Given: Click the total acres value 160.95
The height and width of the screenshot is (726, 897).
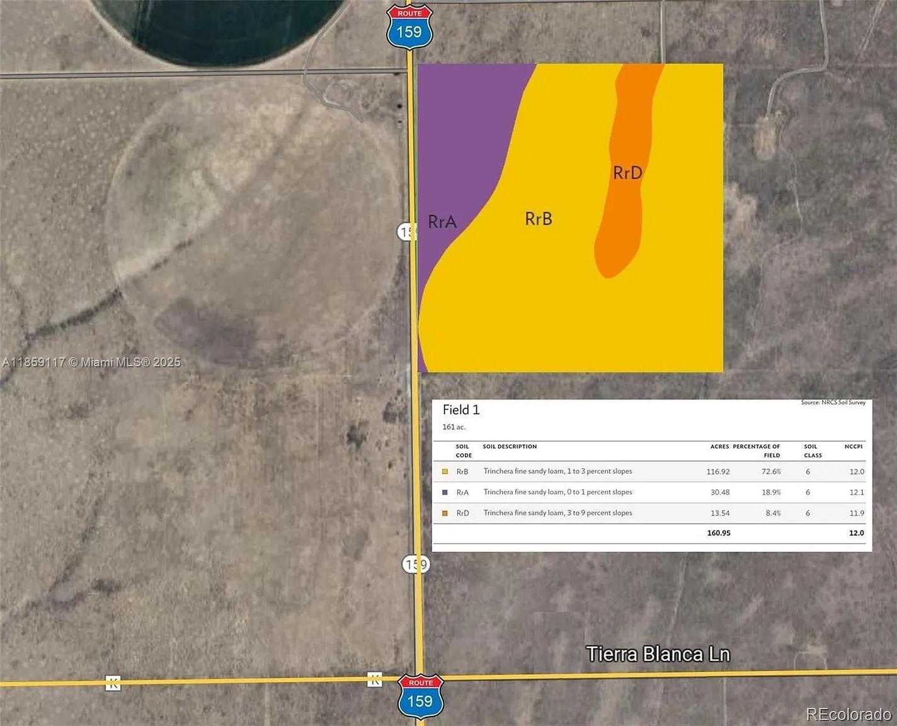Looking at the screenshot, I should (718, 533).
